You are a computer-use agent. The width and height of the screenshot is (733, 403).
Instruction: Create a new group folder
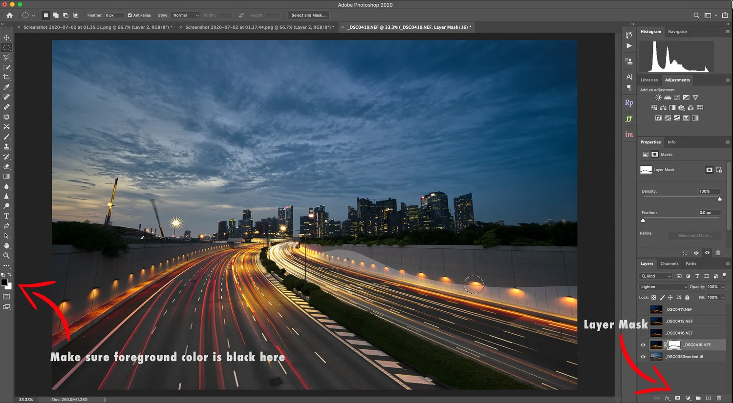(698, 398)
